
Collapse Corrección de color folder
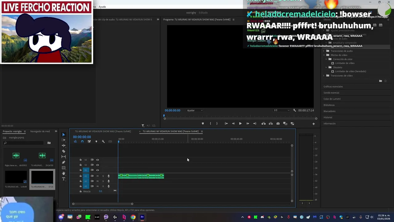[x=326, y=59]
